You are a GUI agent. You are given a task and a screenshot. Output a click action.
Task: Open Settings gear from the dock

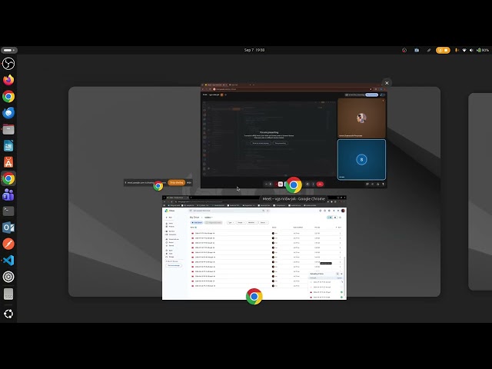point(8,277)
